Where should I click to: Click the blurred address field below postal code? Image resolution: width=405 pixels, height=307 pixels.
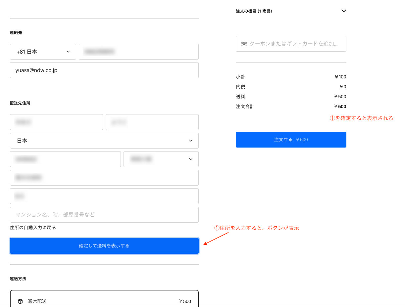(104, 178)
